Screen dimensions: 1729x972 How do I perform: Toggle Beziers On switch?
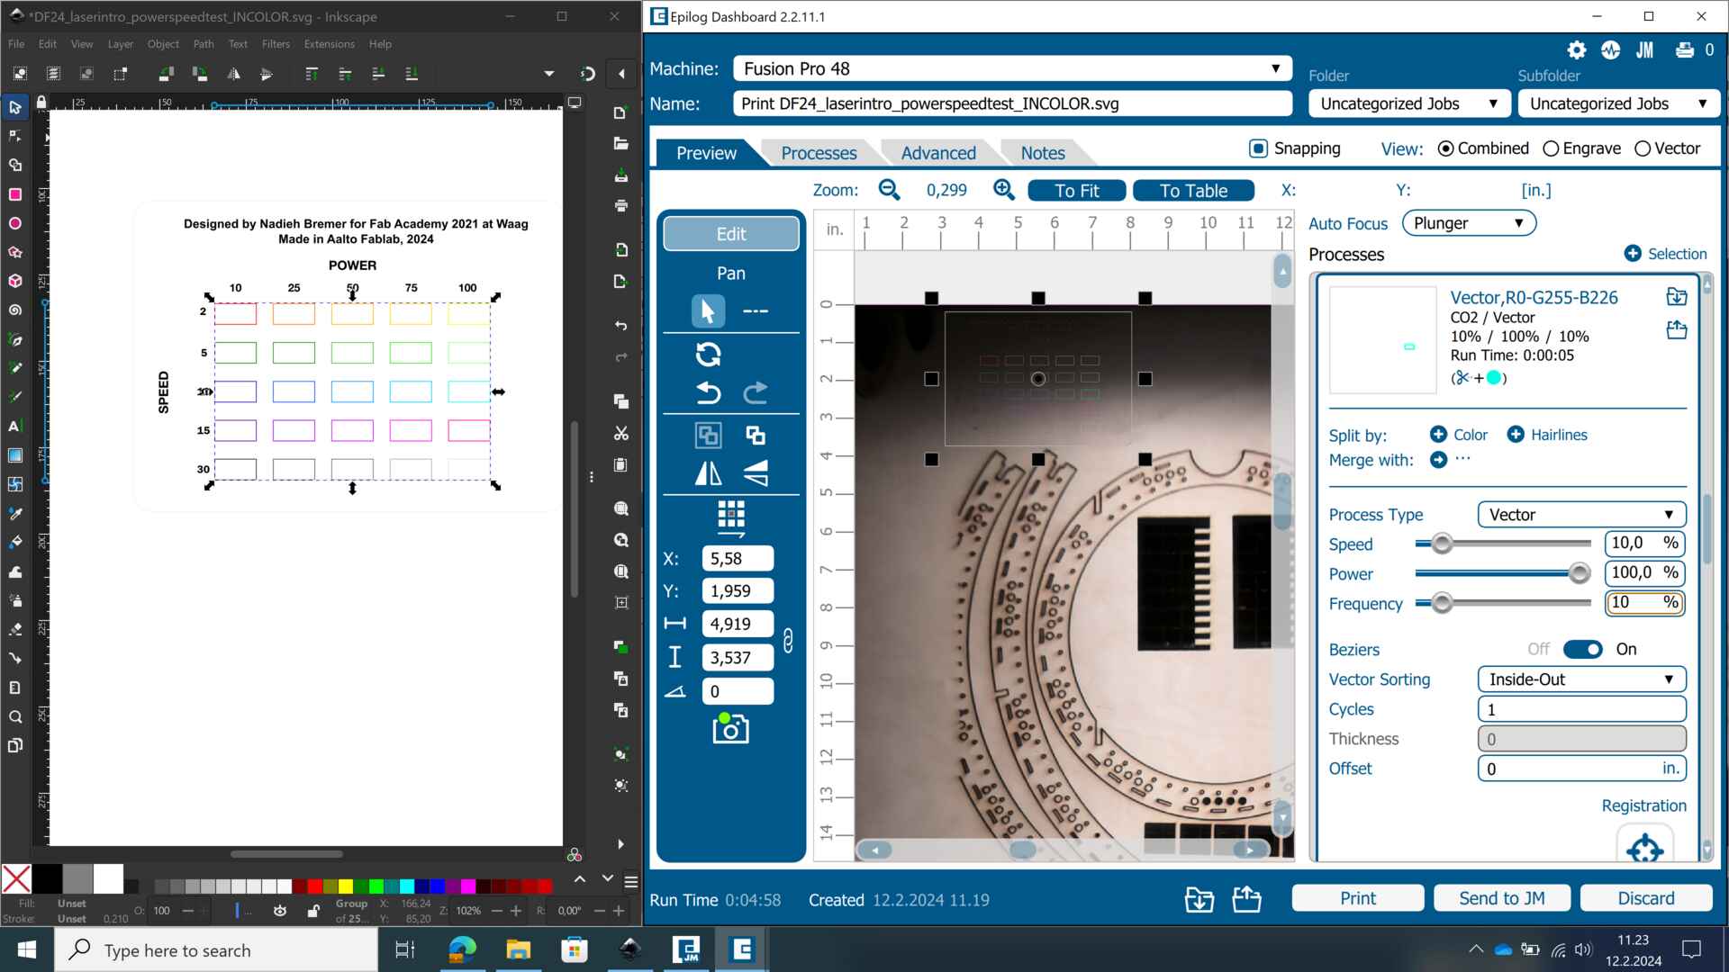1583,648
